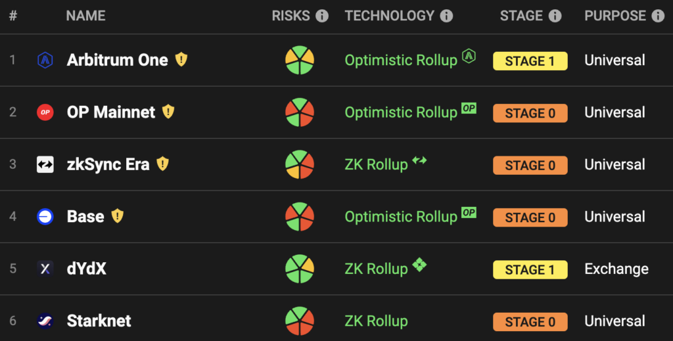Click the zkSync Era warning shield icon

pyautogui.click(x=163, y=164)
